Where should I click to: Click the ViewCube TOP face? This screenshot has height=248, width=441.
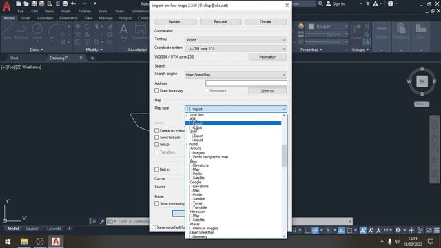pyautogui.click(x=422, y=81)
